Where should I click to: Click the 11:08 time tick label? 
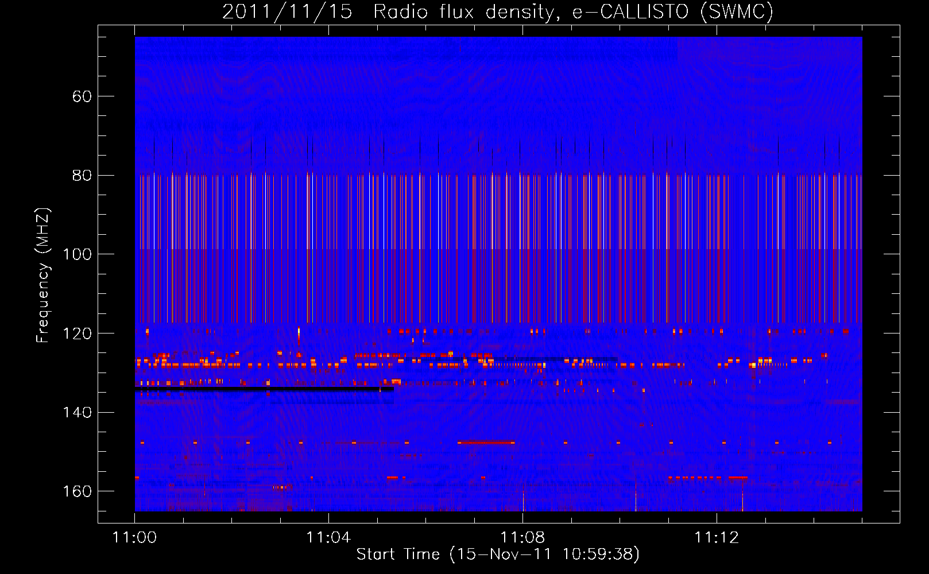[522, 538]
